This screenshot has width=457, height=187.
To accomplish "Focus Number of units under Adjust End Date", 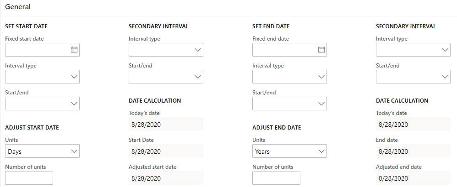I will pos(276,178).
